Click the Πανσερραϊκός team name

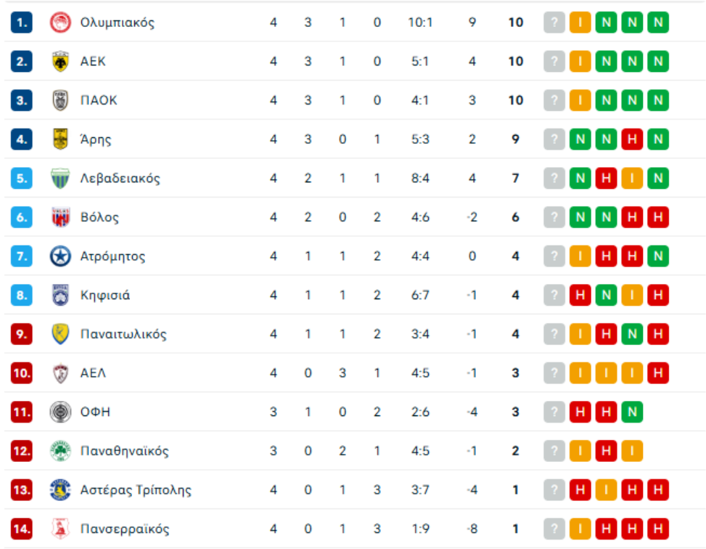(125, 529)
